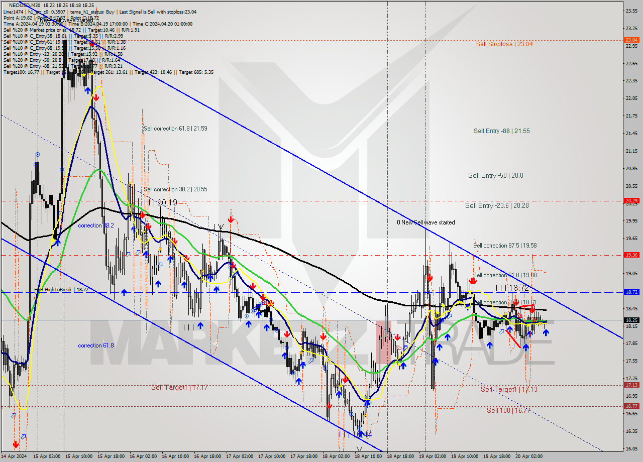Viewport: 643px width, 462px height.
Task: Click the 23.55 level on price axis
Action: pos(631,11)
